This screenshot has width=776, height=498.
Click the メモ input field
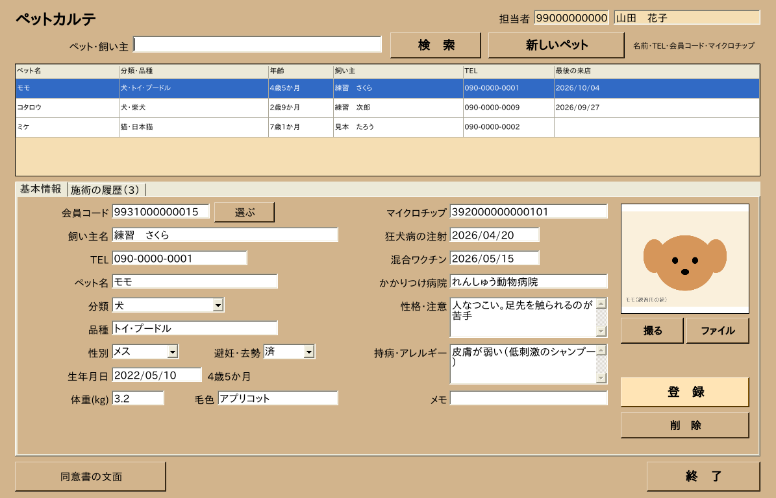tap(529, 398)
